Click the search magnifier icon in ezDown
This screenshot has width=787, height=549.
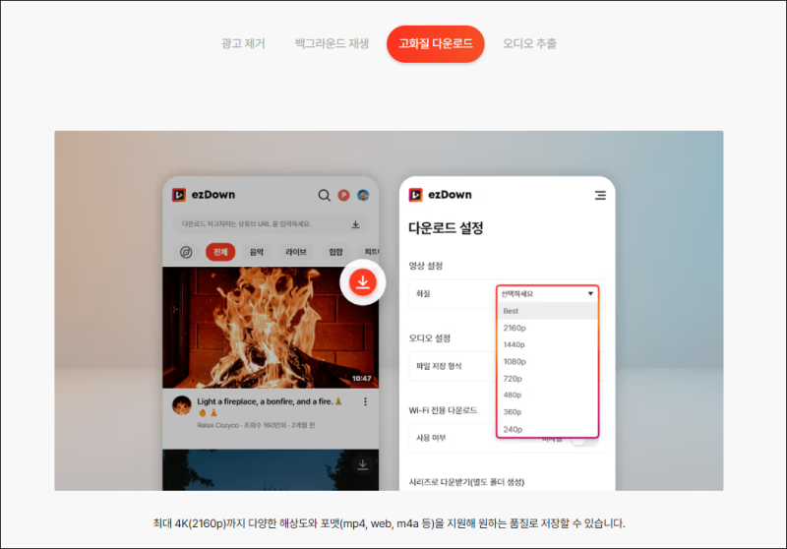click(325, 195)
